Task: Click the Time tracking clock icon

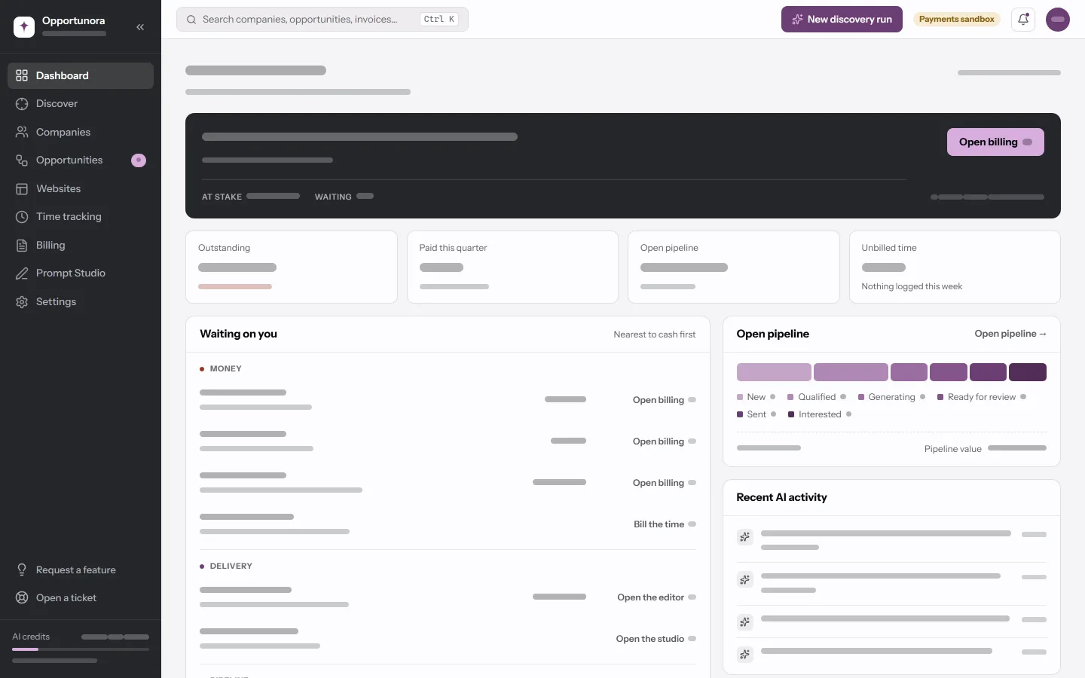Action: pyautogui.click(x=22, y=217)
